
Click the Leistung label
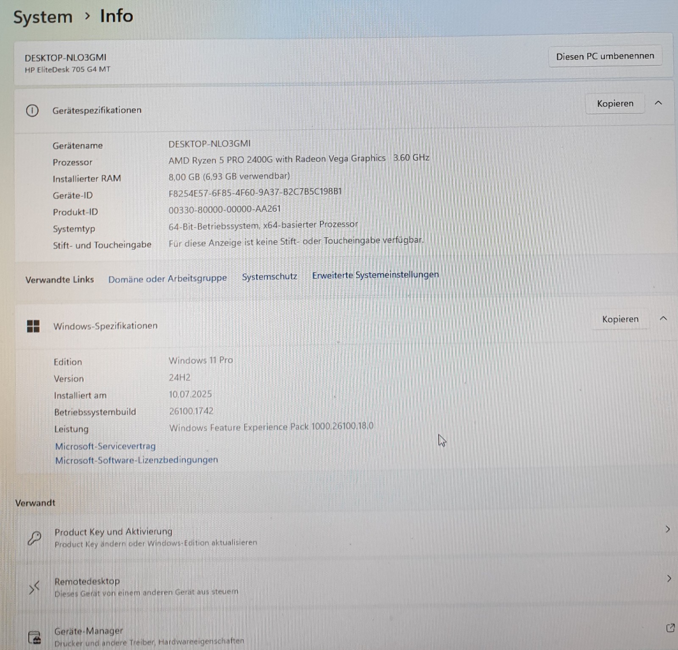coord(71,429)
